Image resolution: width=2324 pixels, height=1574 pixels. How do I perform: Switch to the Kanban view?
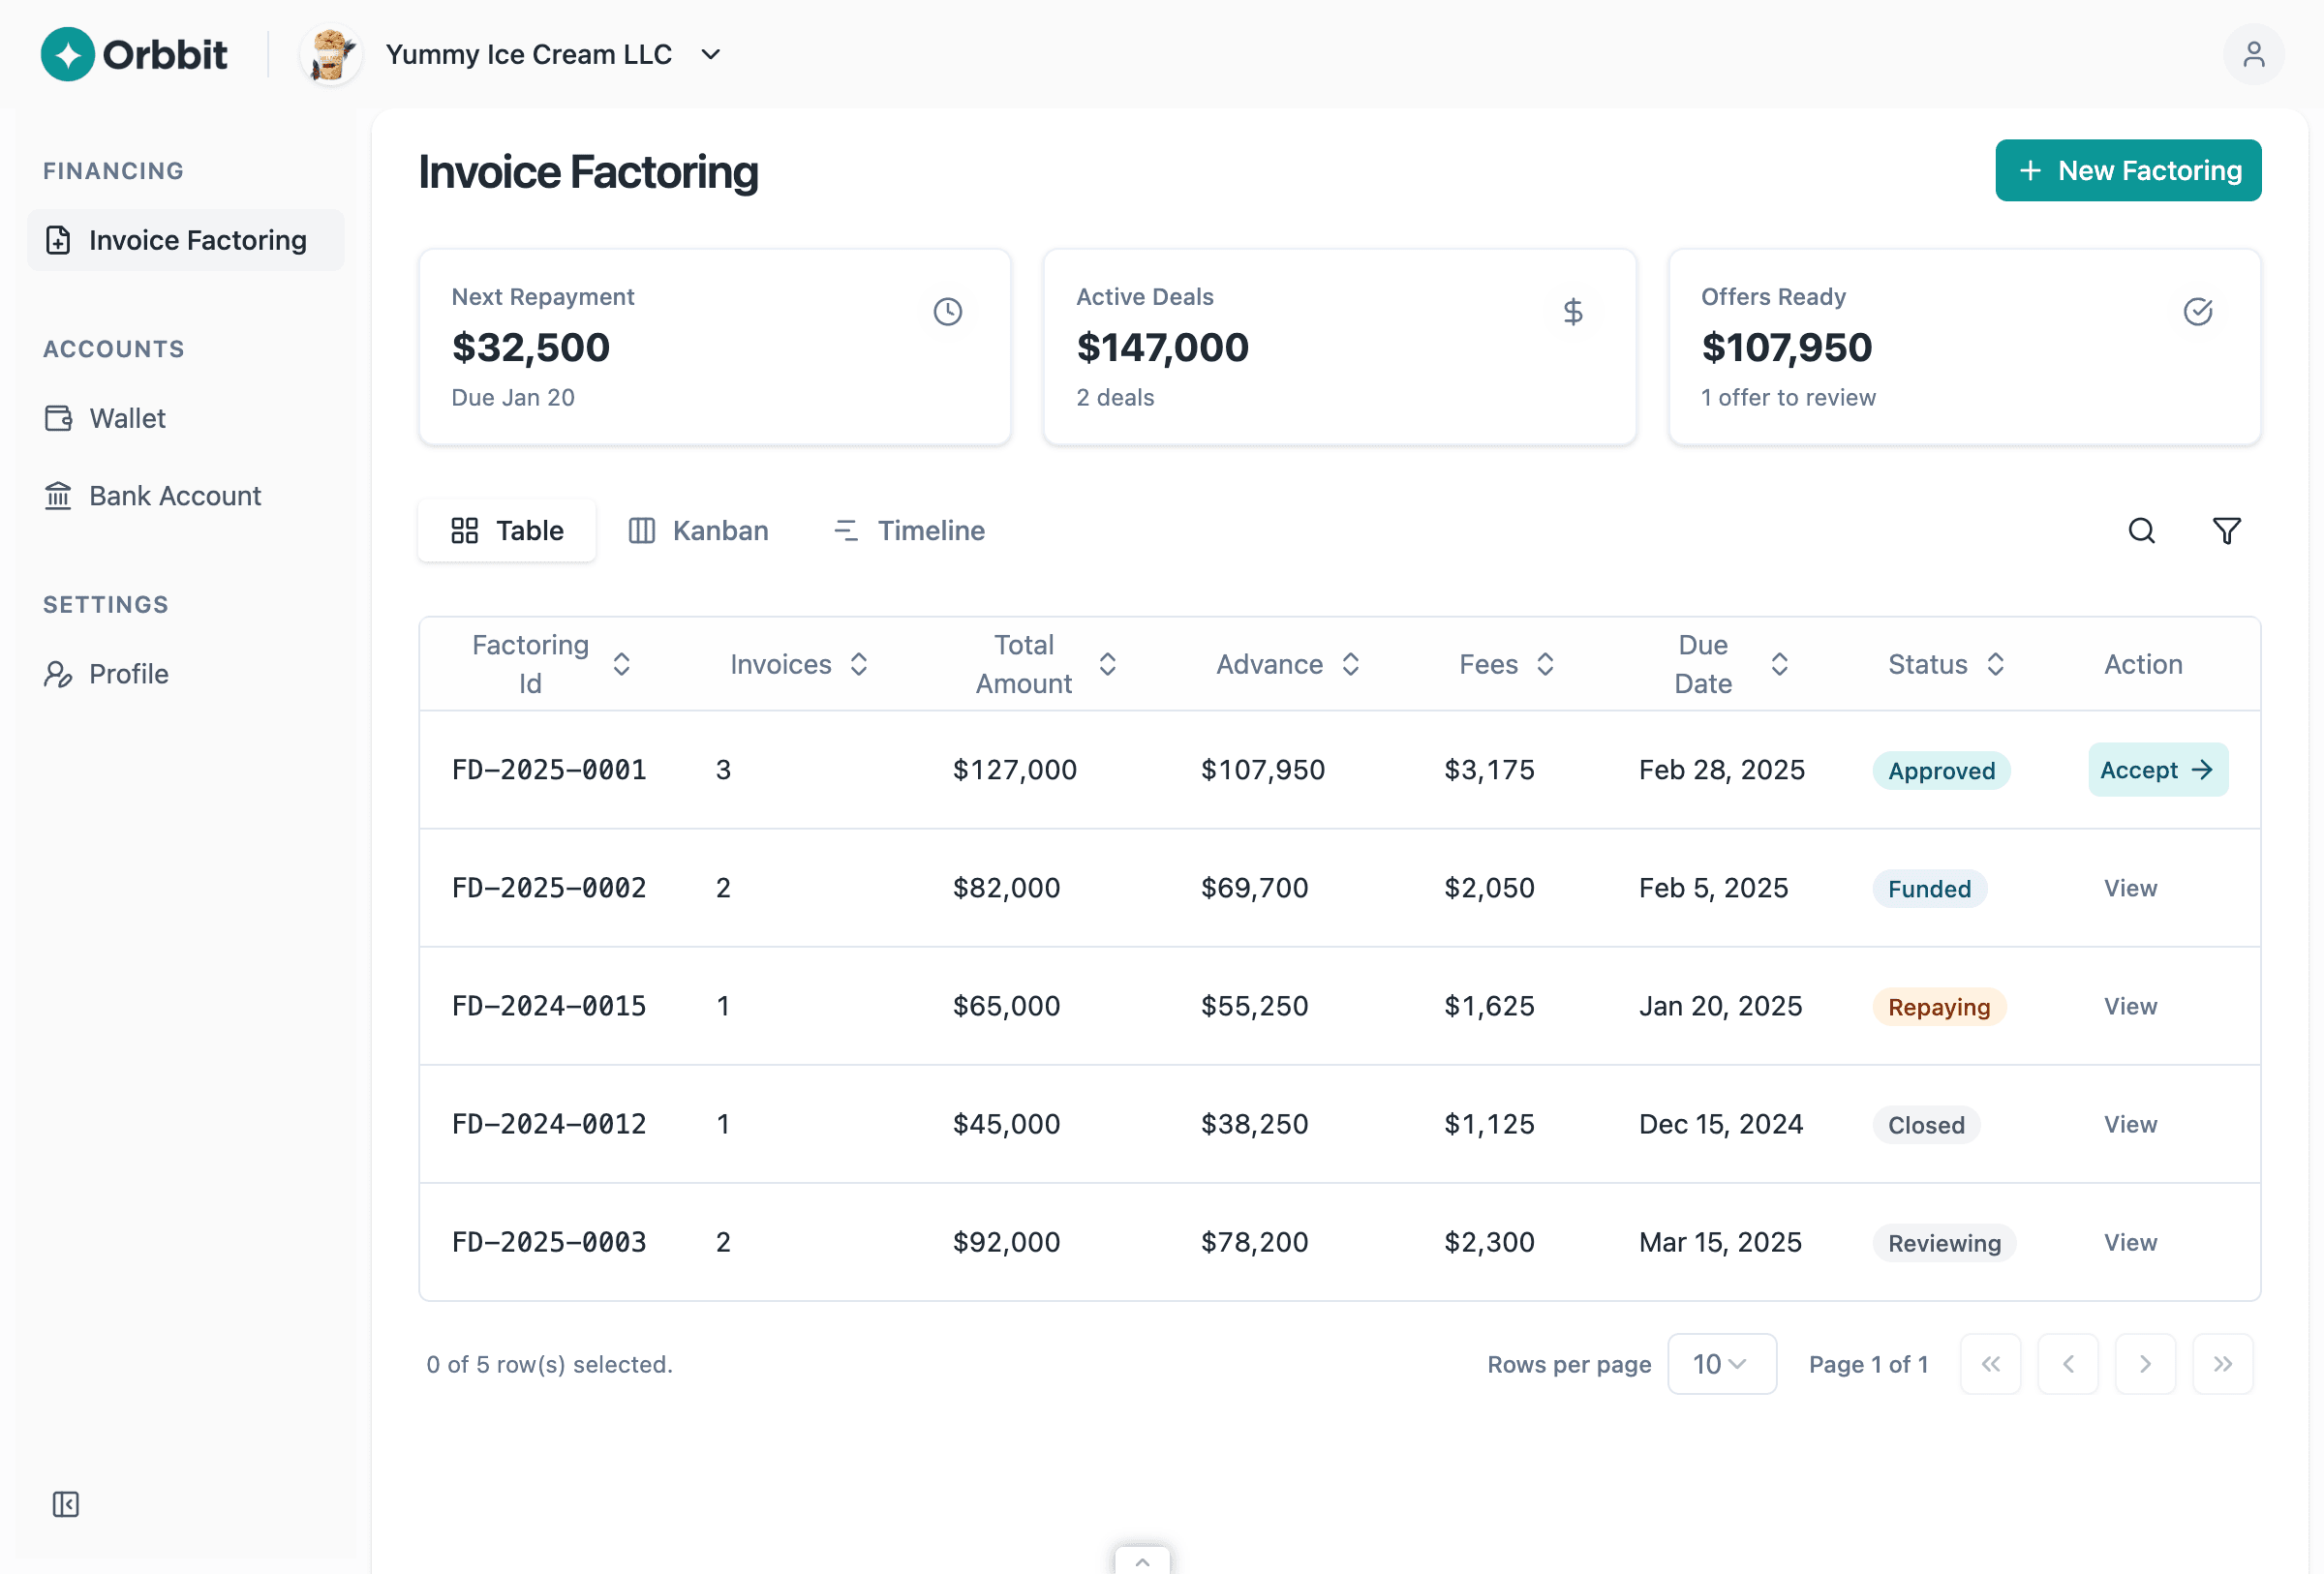pos(698,530)
